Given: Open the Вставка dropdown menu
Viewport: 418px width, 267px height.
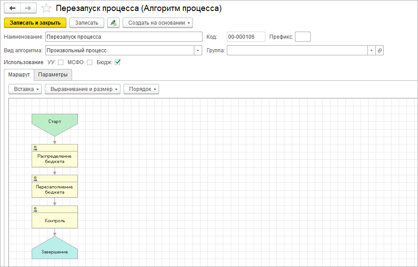Looking at the screenshot, I should (x=25, y=89).
